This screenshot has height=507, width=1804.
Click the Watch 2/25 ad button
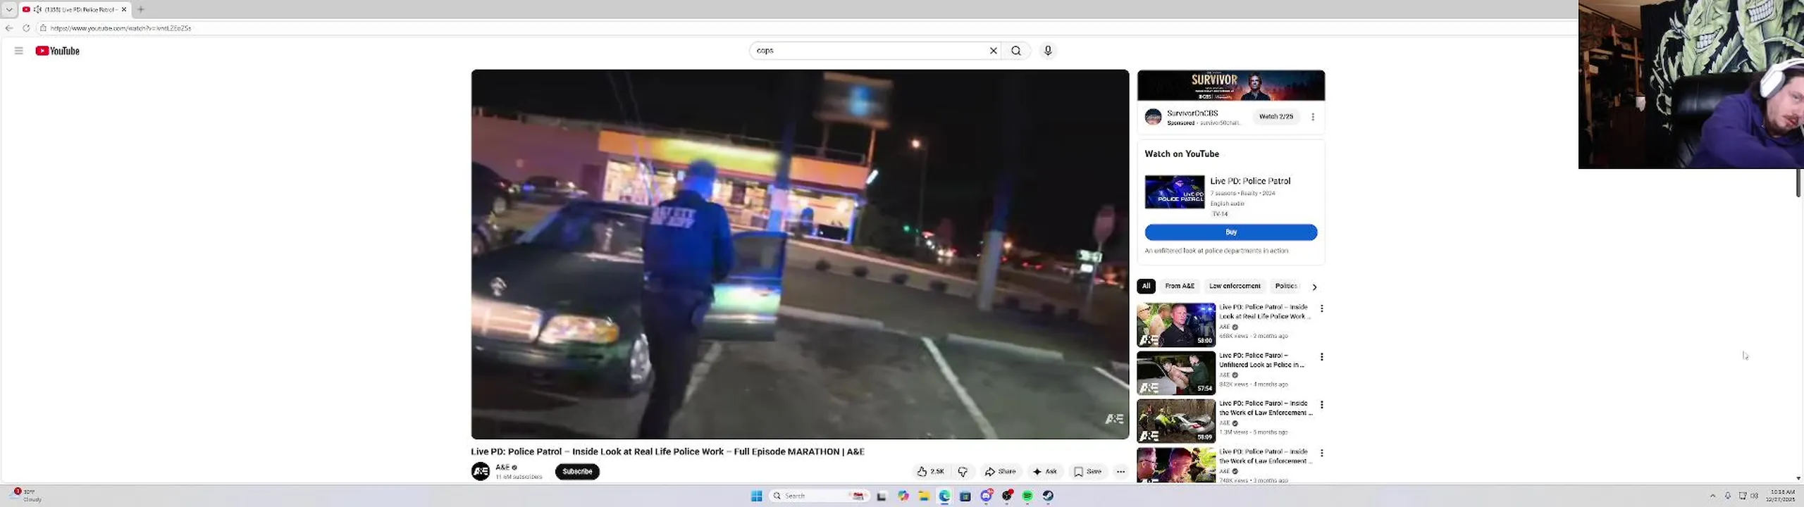pos(1276,117)
